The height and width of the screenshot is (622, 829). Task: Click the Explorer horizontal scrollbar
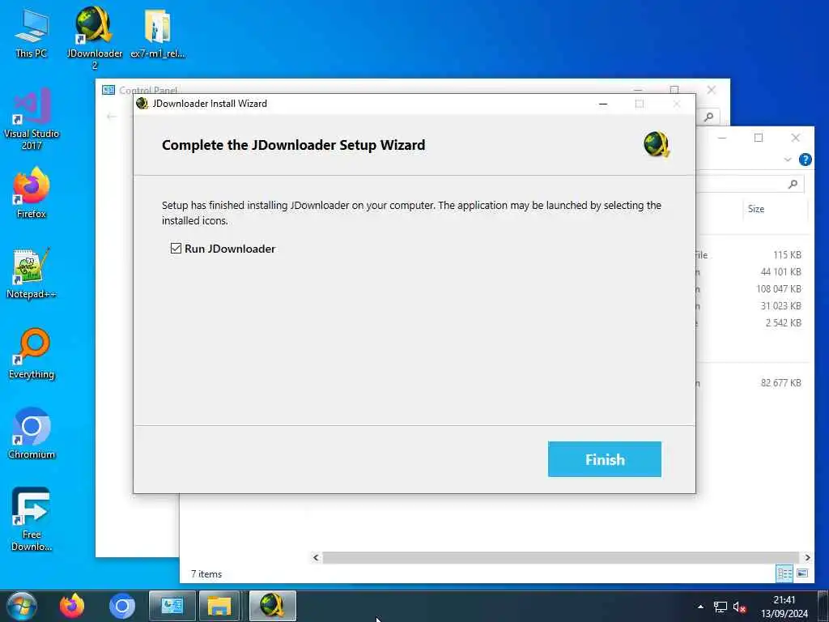pyautogui.click(x=562, y=557)
